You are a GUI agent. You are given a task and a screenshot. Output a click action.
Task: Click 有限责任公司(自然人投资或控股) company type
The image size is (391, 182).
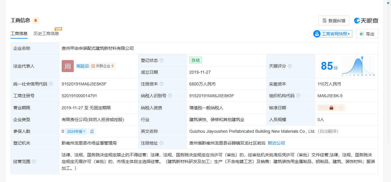(93, 120)
